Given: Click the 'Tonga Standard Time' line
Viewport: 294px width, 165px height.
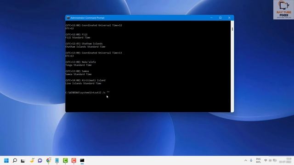Looking at the screenshot, I should (79, 65).
